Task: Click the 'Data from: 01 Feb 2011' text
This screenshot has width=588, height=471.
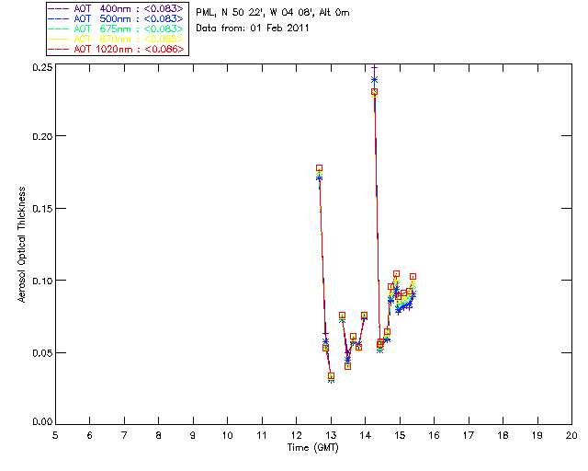Action: tap(253, 29)
